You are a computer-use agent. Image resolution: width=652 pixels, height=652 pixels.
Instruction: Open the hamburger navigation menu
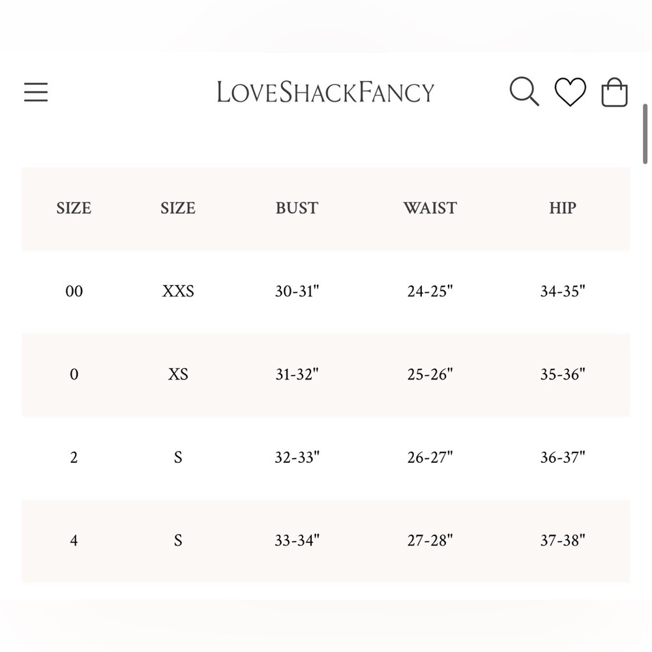coord(36,92)
